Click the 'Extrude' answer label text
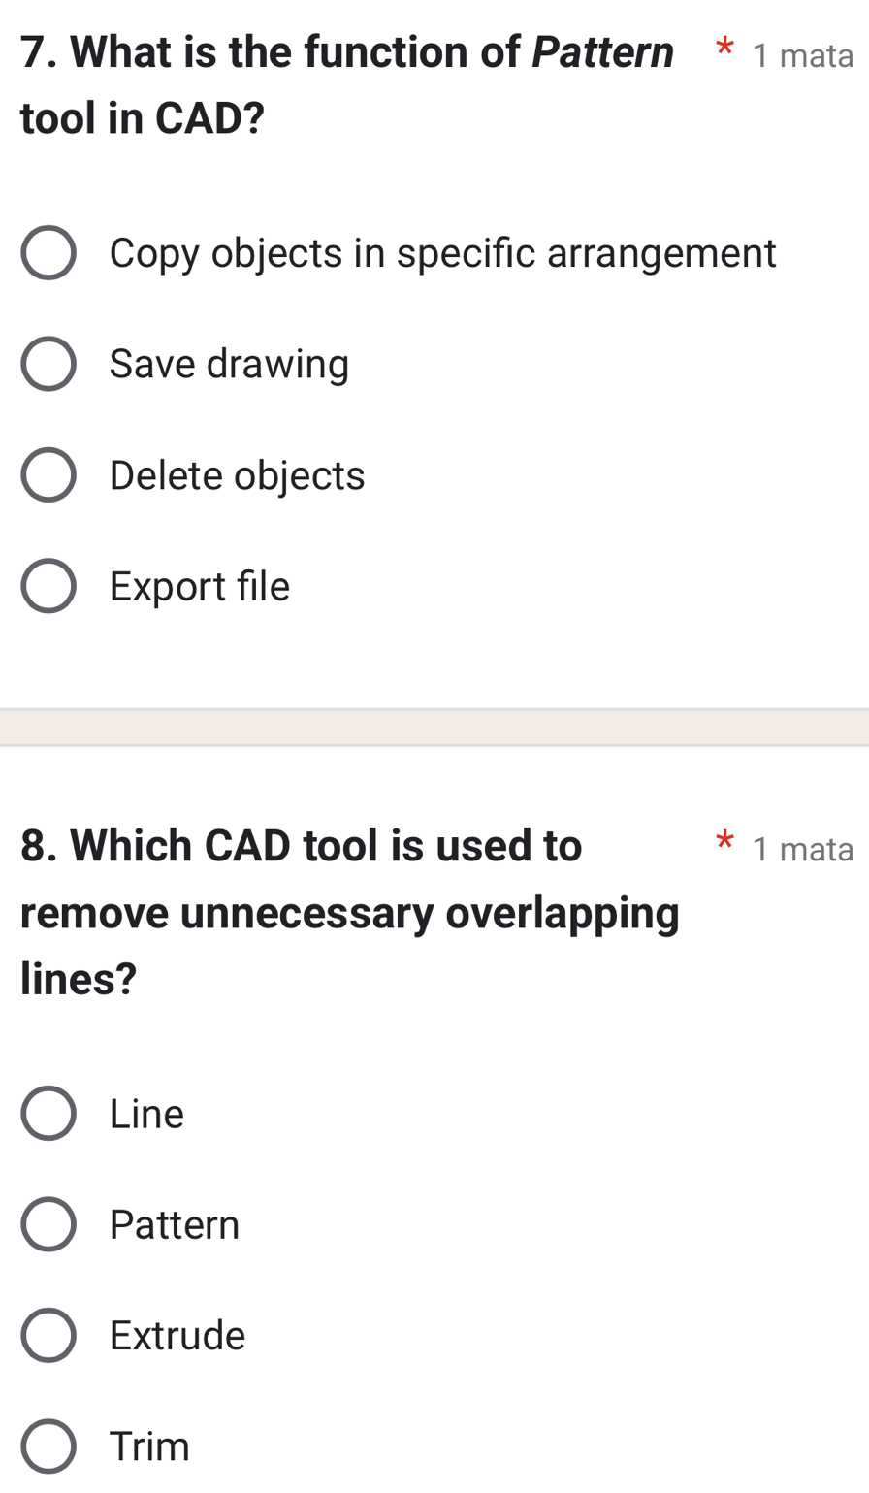This screenshot has height=1493, width=869. click(x=177, y=1335)
